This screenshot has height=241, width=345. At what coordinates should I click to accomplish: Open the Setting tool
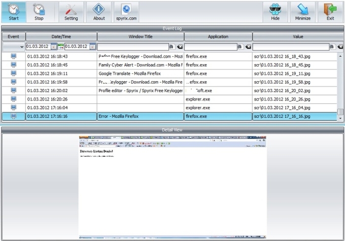(x=71, y=12)
